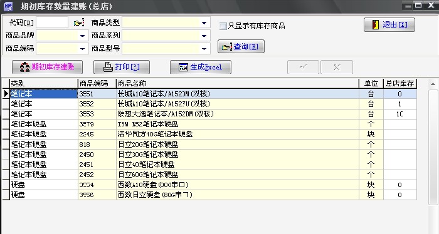439x234 pixels.
Task: Click stock value 1 for code 3552
Action: 400,104
